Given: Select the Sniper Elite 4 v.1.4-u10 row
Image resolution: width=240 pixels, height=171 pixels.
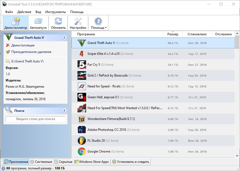Looking at the screenshot, I should (x=153, y=54).
